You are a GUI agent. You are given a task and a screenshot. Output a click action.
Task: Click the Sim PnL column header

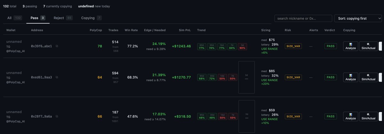tap(185, 30)
